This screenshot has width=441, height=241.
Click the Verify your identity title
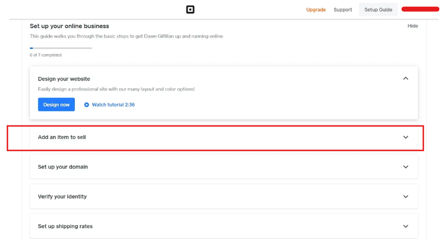(x=62, y=197)
